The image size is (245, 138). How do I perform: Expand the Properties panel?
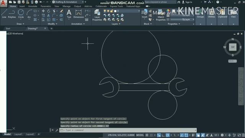[x=174, y=24]
